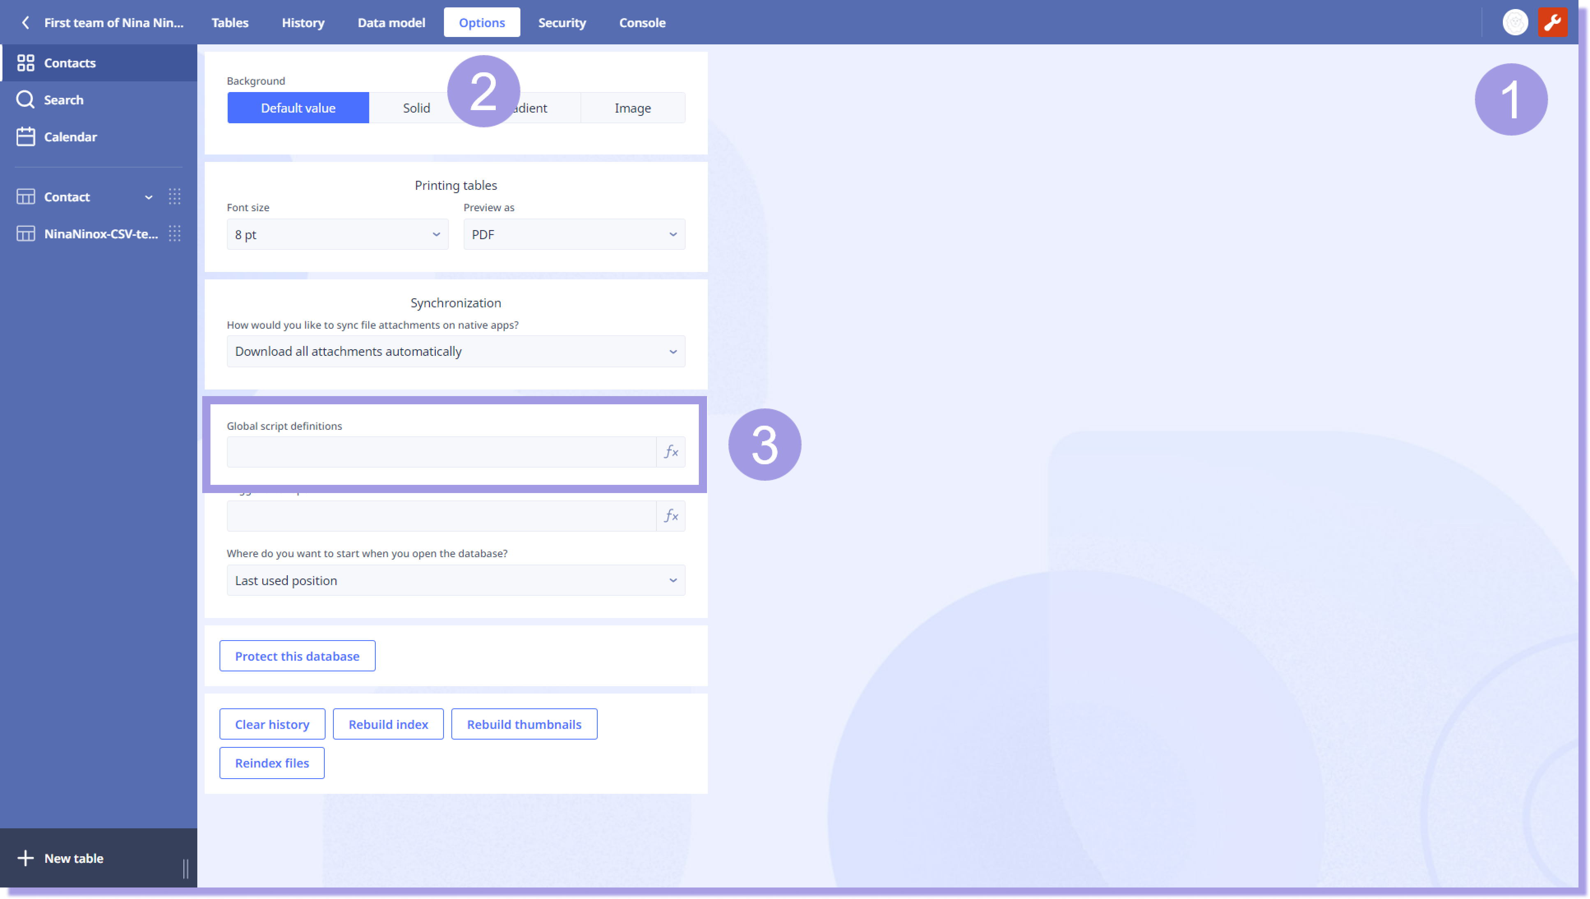Open formula editor for Global script definitions
The width and height of the screenshot is (1590, 899).
pos(671,452)
